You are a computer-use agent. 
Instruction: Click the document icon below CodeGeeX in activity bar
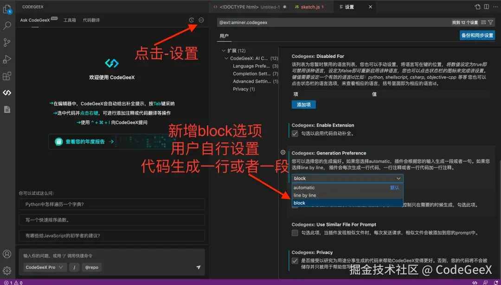7,109
